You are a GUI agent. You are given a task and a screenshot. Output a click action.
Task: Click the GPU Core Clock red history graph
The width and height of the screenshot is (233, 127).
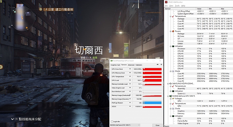[152, 69]
